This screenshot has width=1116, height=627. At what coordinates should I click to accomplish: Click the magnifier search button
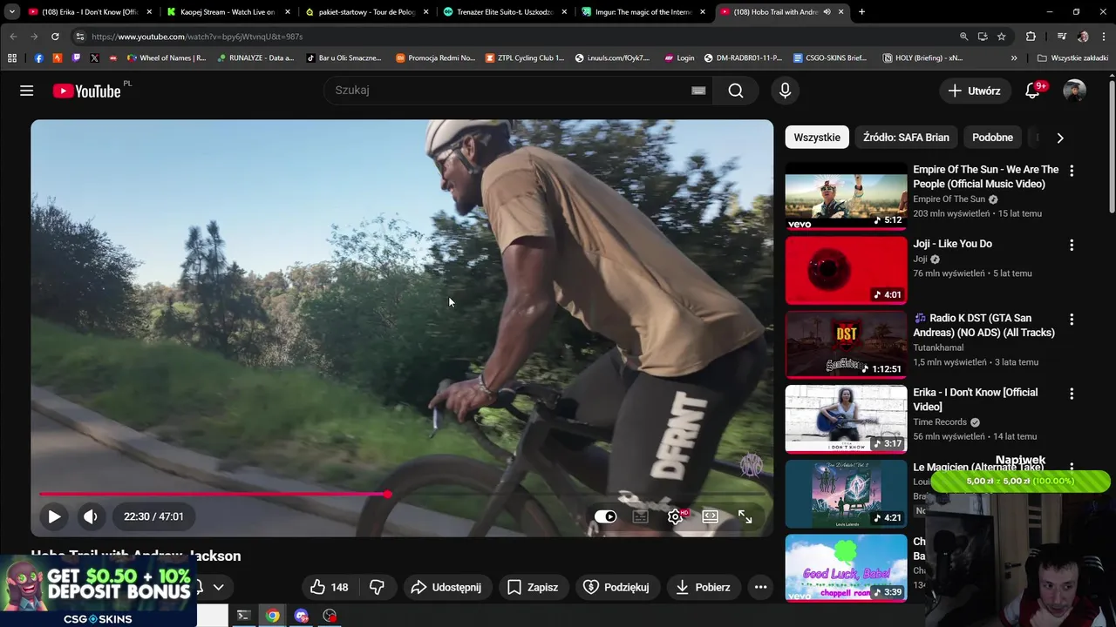coord(736,91)
